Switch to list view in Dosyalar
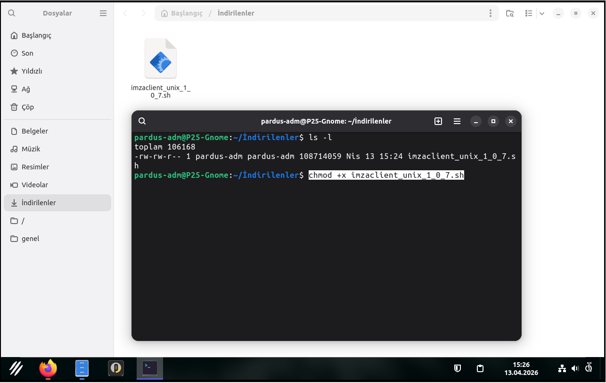The width and height of the screenshot is (606, 383). pyautogui.click(x=529, y=13)
